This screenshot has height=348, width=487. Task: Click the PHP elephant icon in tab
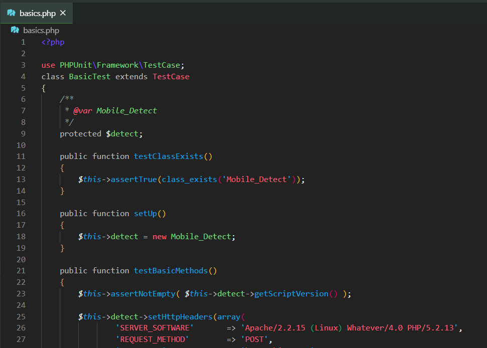coord(12,13)
